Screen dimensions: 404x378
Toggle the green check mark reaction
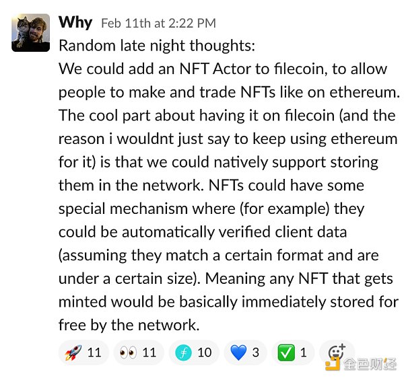coord(294,352)
